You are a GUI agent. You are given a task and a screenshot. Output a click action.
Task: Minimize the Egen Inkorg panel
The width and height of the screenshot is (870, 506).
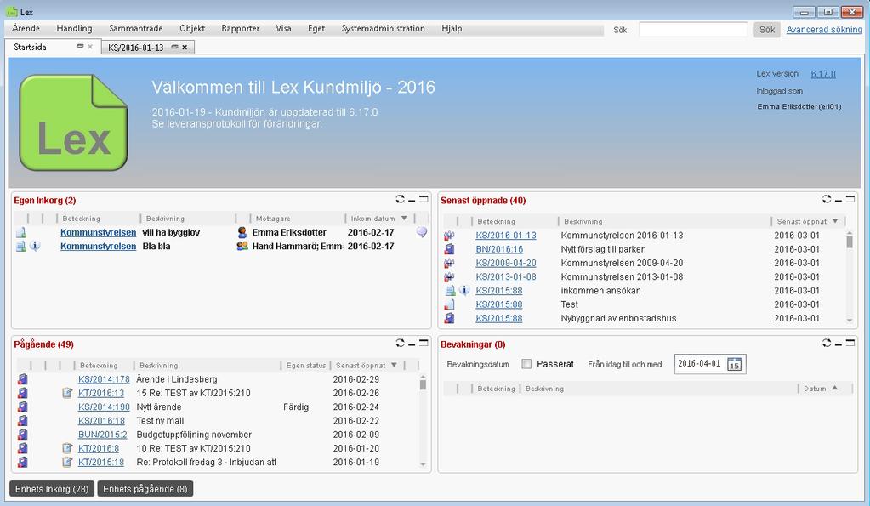pyautogui.click(x=412, y=201)
